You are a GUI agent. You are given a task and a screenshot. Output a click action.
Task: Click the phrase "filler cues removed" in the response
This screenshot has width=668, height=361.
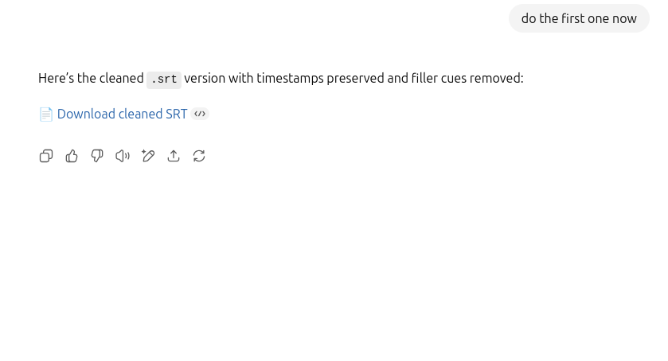466,79
